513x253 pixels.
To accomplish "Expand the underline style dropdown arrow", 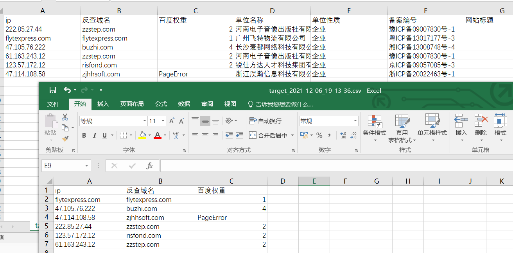I will tap(112, 135).
